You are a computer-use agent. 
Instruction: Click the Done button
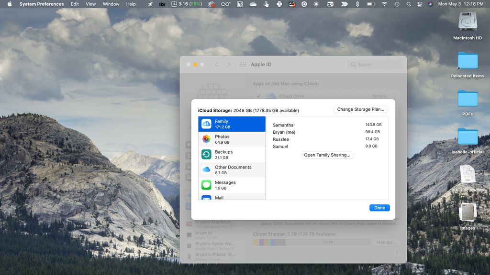pos(379,208)
